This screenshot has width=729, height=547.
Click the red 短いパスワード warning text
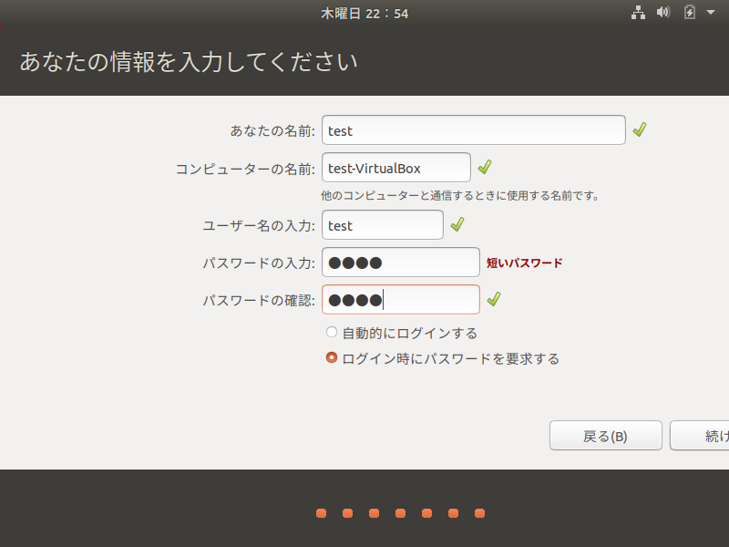[525, 263]
